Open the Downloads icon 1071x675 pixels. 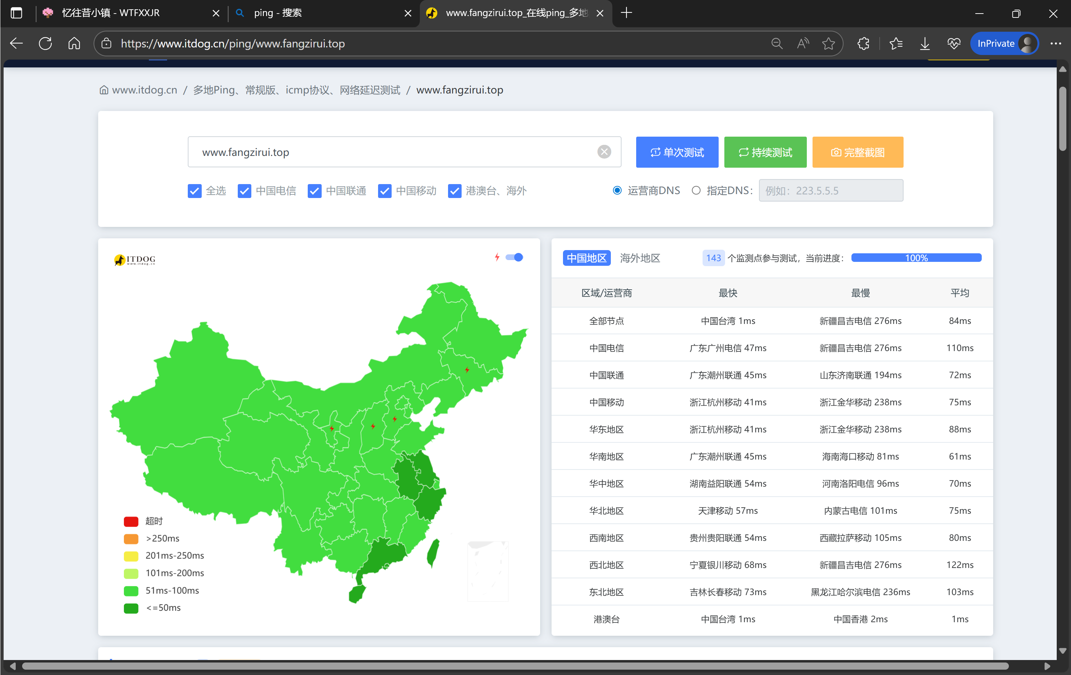[925, 44]
